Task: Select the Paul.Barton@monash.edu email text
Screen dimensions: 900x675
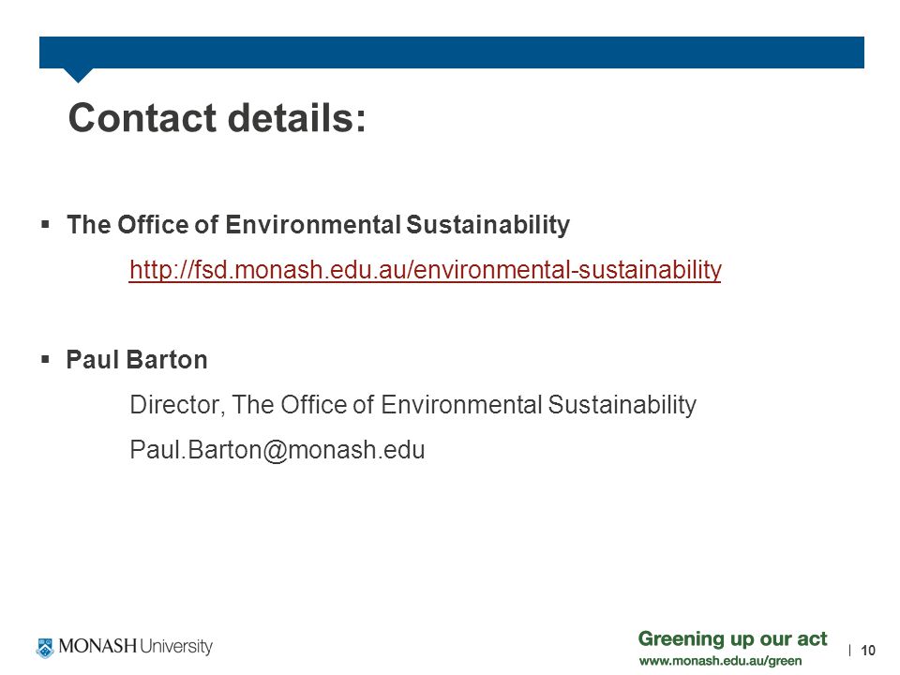Action: (277, 449)
